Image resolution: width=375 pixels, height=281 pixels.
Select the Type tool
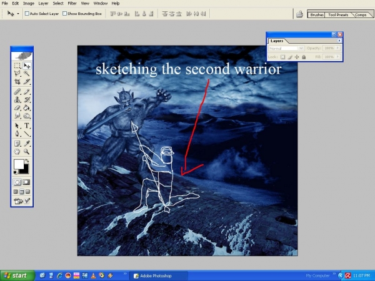pos(27,126)
